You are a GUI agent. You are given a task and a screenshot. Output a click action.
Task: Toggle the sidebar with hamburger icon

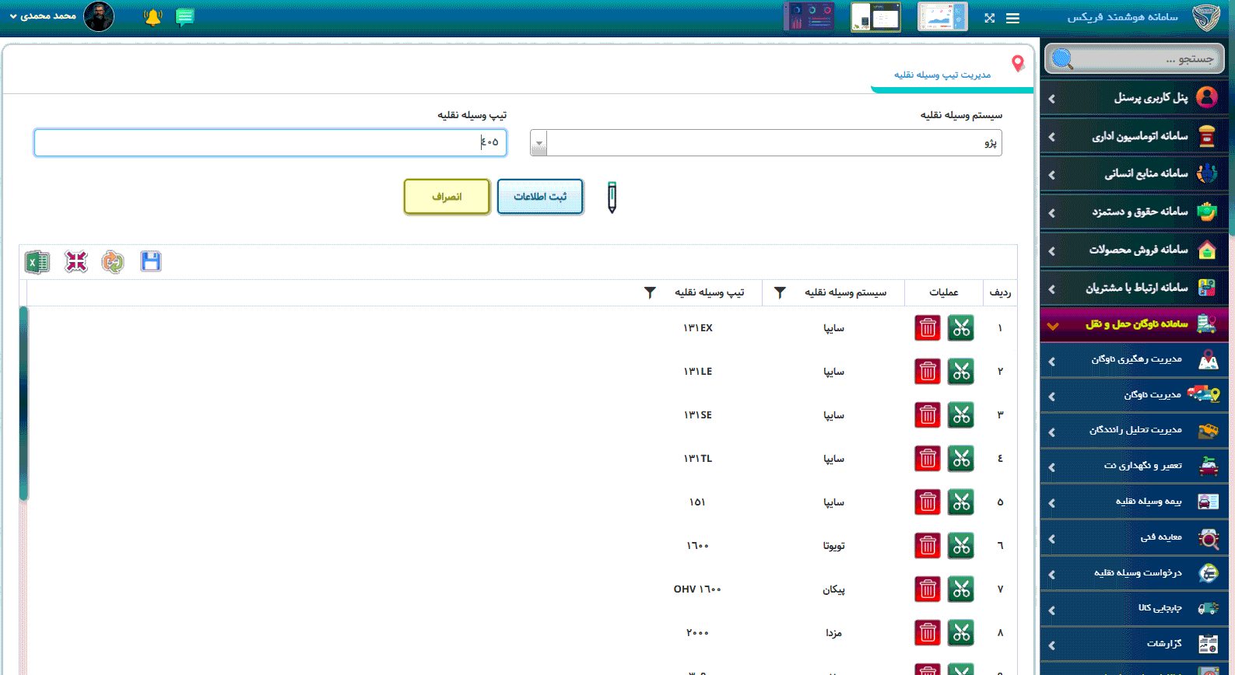(1012, 18)
